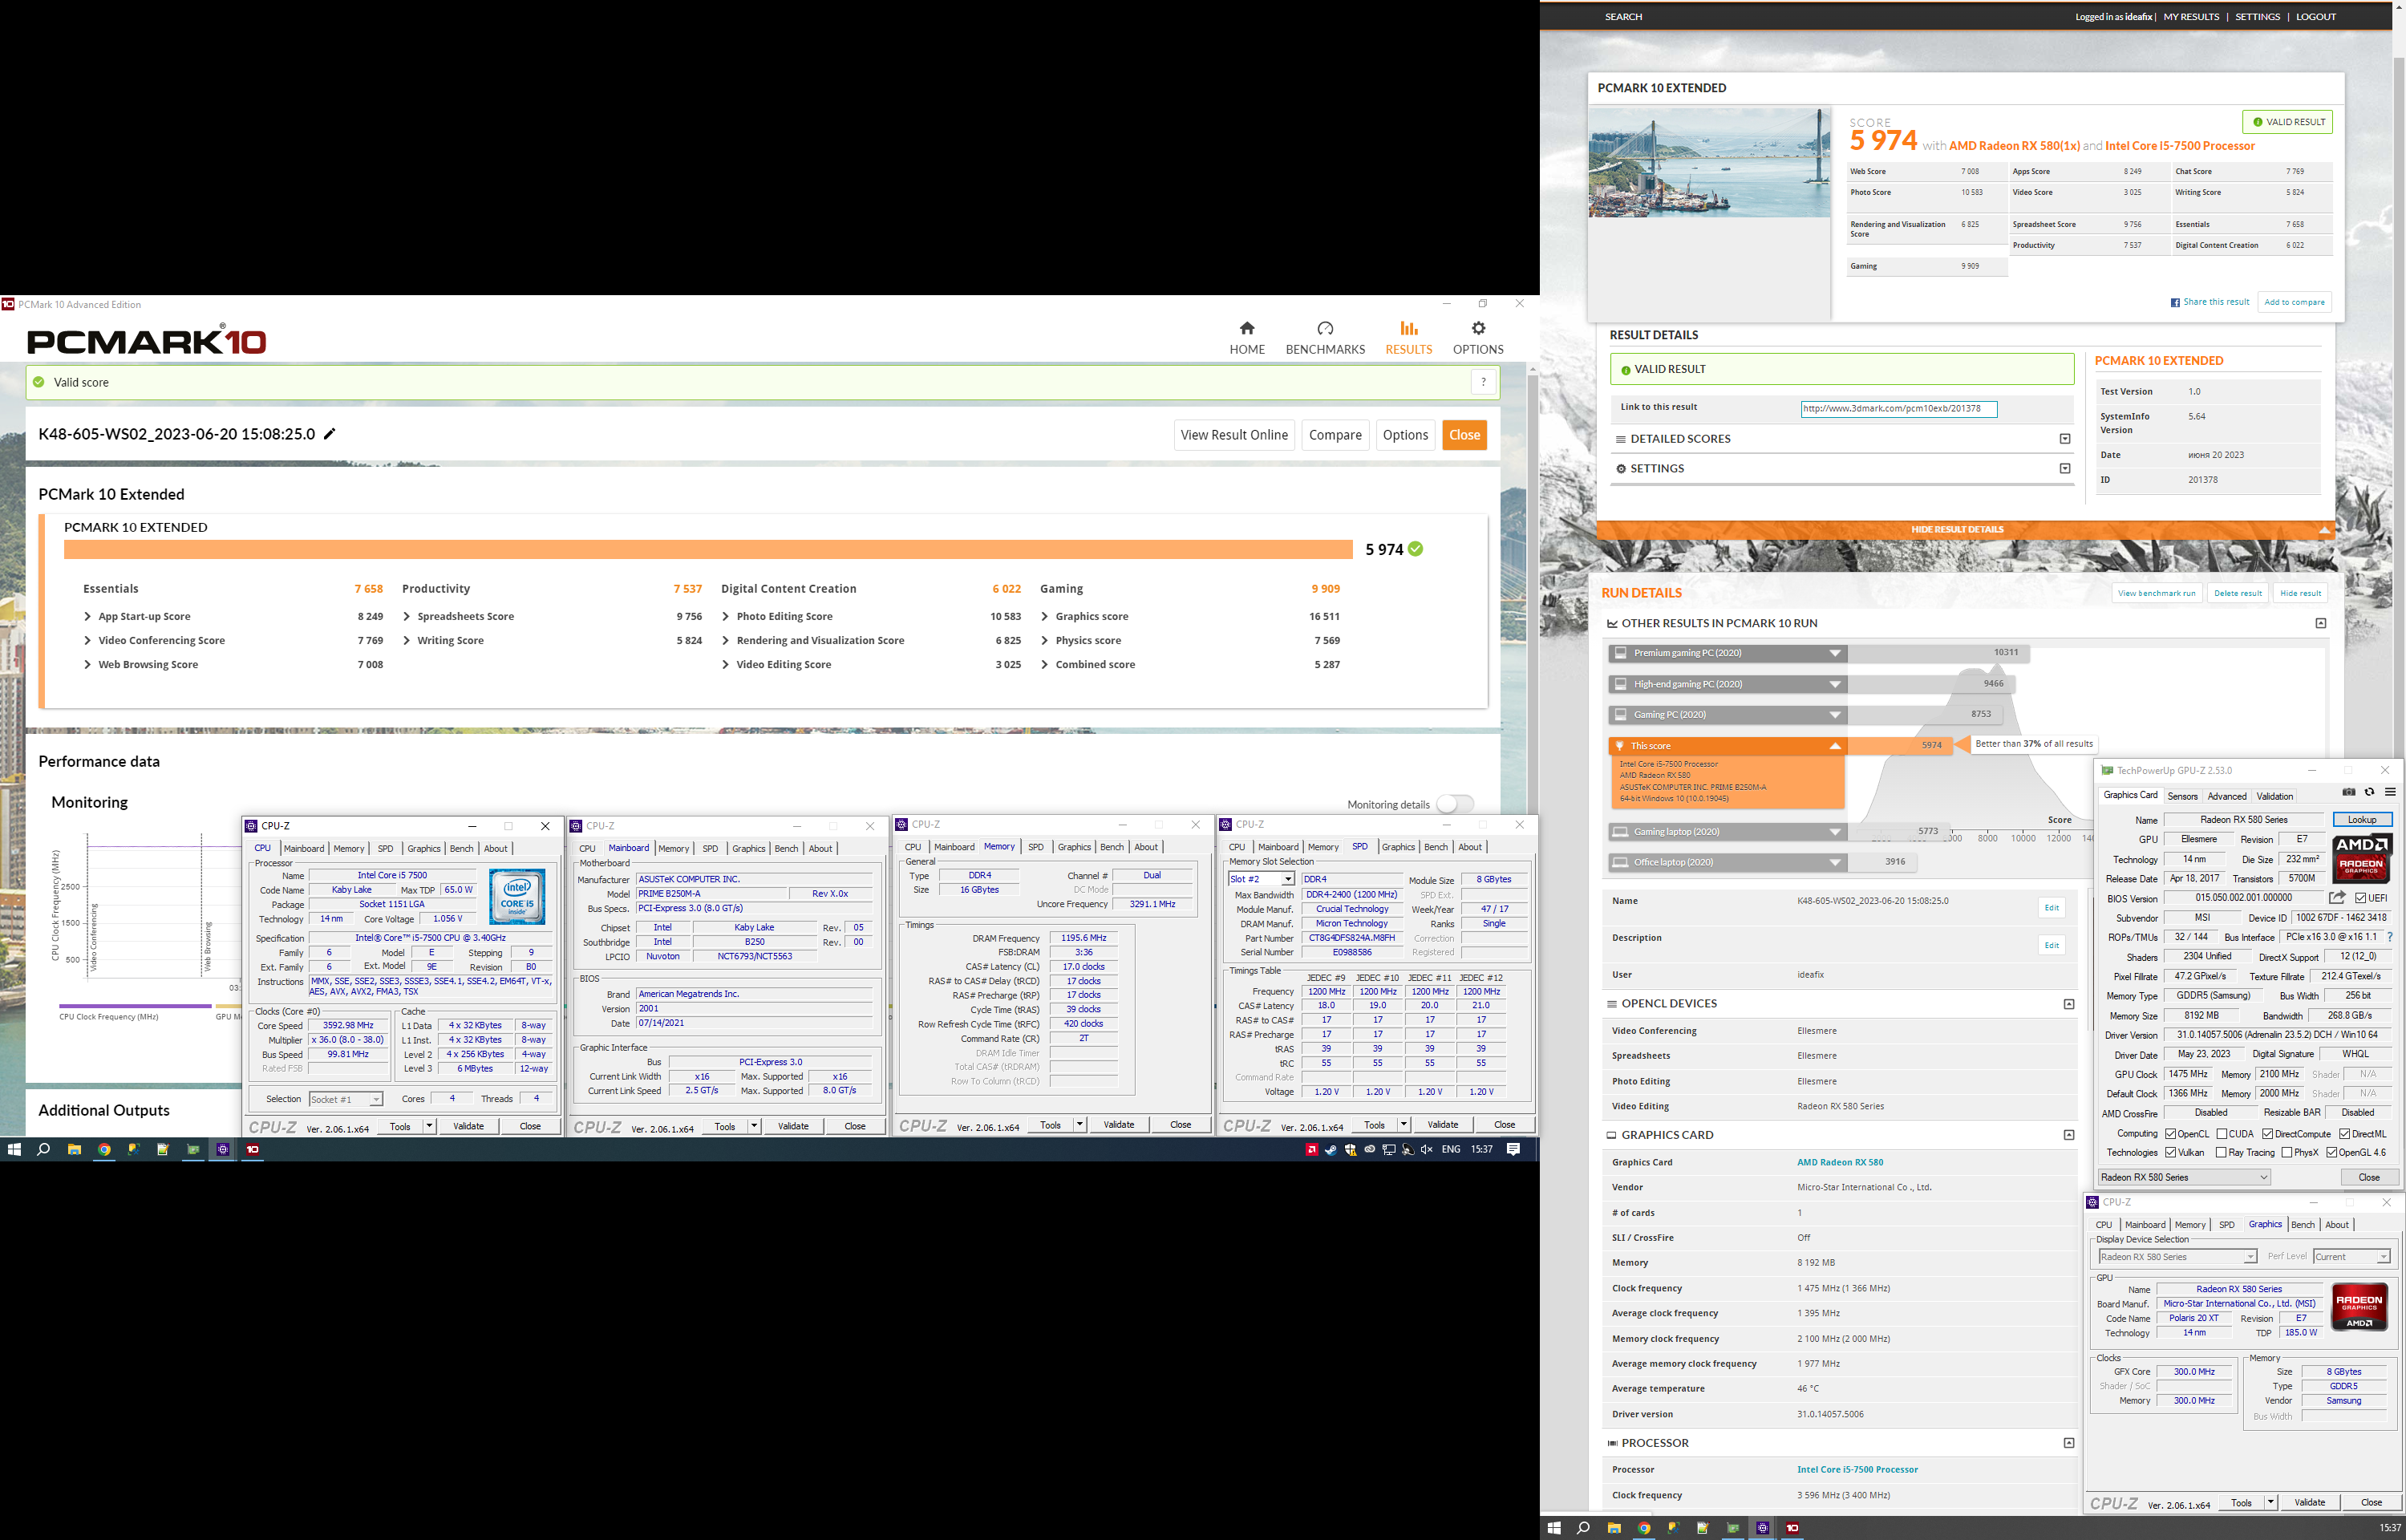
Task: Click Validate in first CPU-Z window
Action: point(469,1126)
